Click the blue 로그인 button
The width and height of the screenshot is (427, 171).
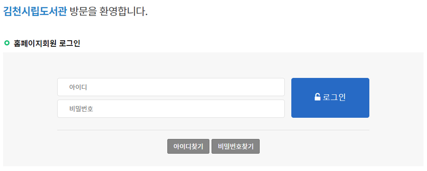pos(330,98)
